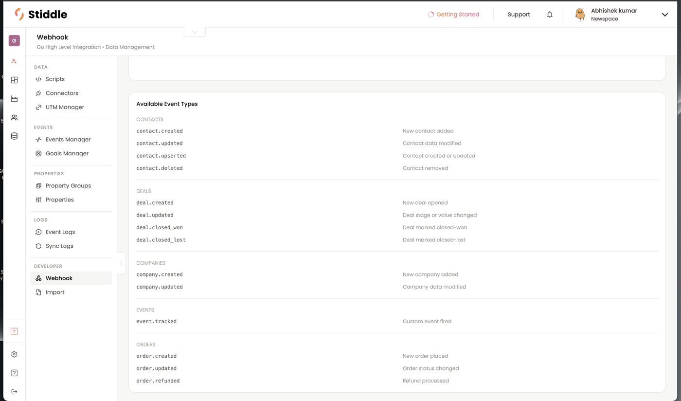Screen dimensions: 681x401
Task: Select the purple G workspace badge
Action: (14, 40)
